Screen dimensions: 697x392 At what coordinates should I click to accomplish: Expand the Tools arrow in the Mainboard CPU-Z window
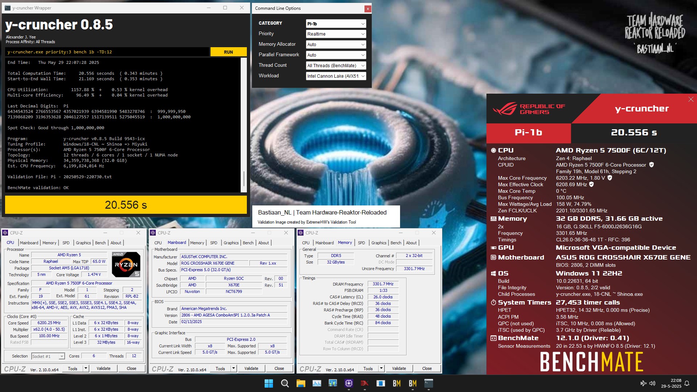click(x=234, y=368)
